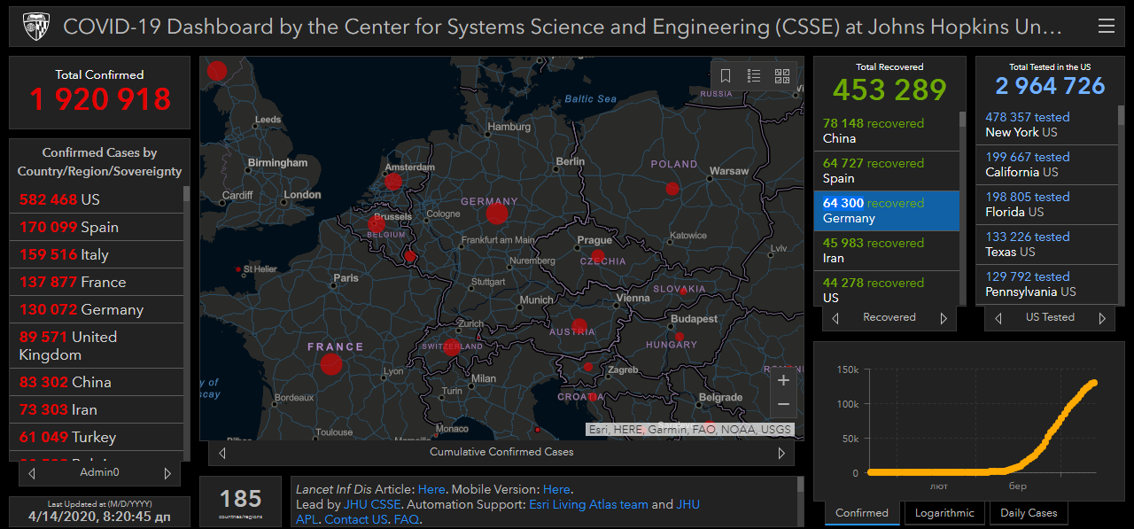
Task: Select China 78 148 recovered row
Action: [x=886, y=130]
